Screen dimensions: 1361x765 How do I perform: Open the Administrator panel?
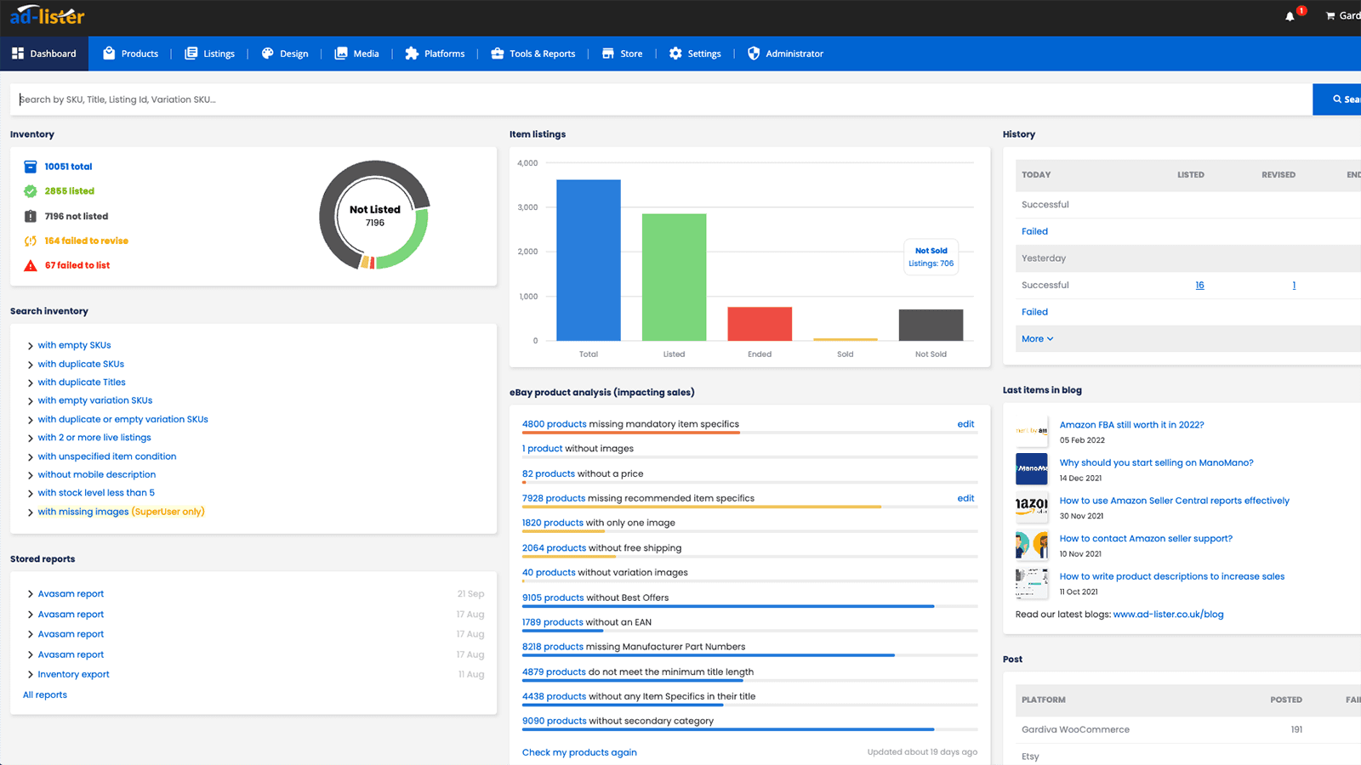[x=785, y=53]
